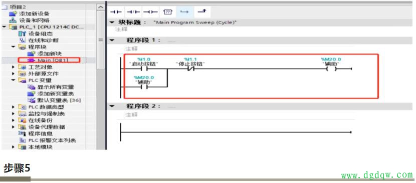The width and height of the screenshot is (416, 183).
Task: Select the close branch toolbar icon
Action: click(202, 12)
